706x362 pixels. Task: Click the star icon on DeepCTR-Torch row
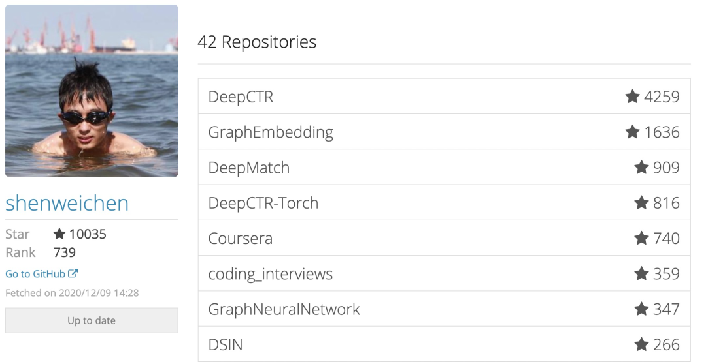point(641,203)
